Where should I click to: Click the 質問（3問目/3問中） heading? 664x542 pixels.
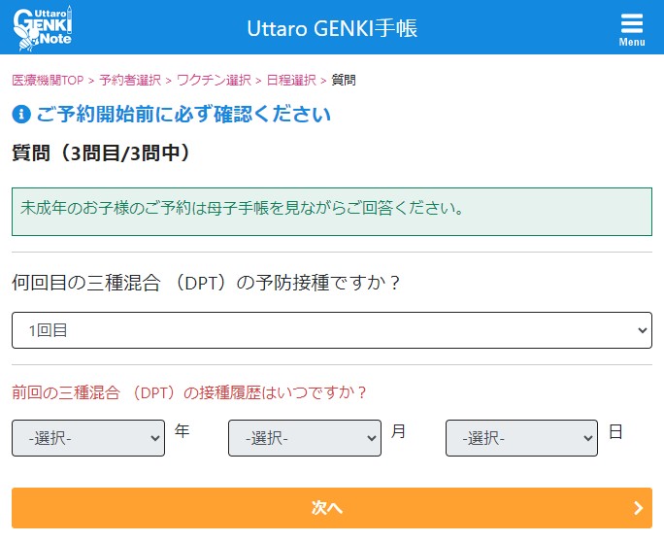tap(102, 152)
